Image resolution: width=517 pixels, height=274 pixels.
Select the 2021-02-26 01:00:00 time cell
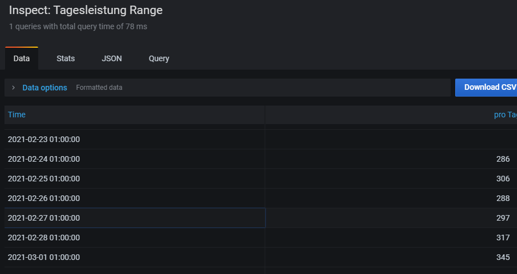(44, 198)
